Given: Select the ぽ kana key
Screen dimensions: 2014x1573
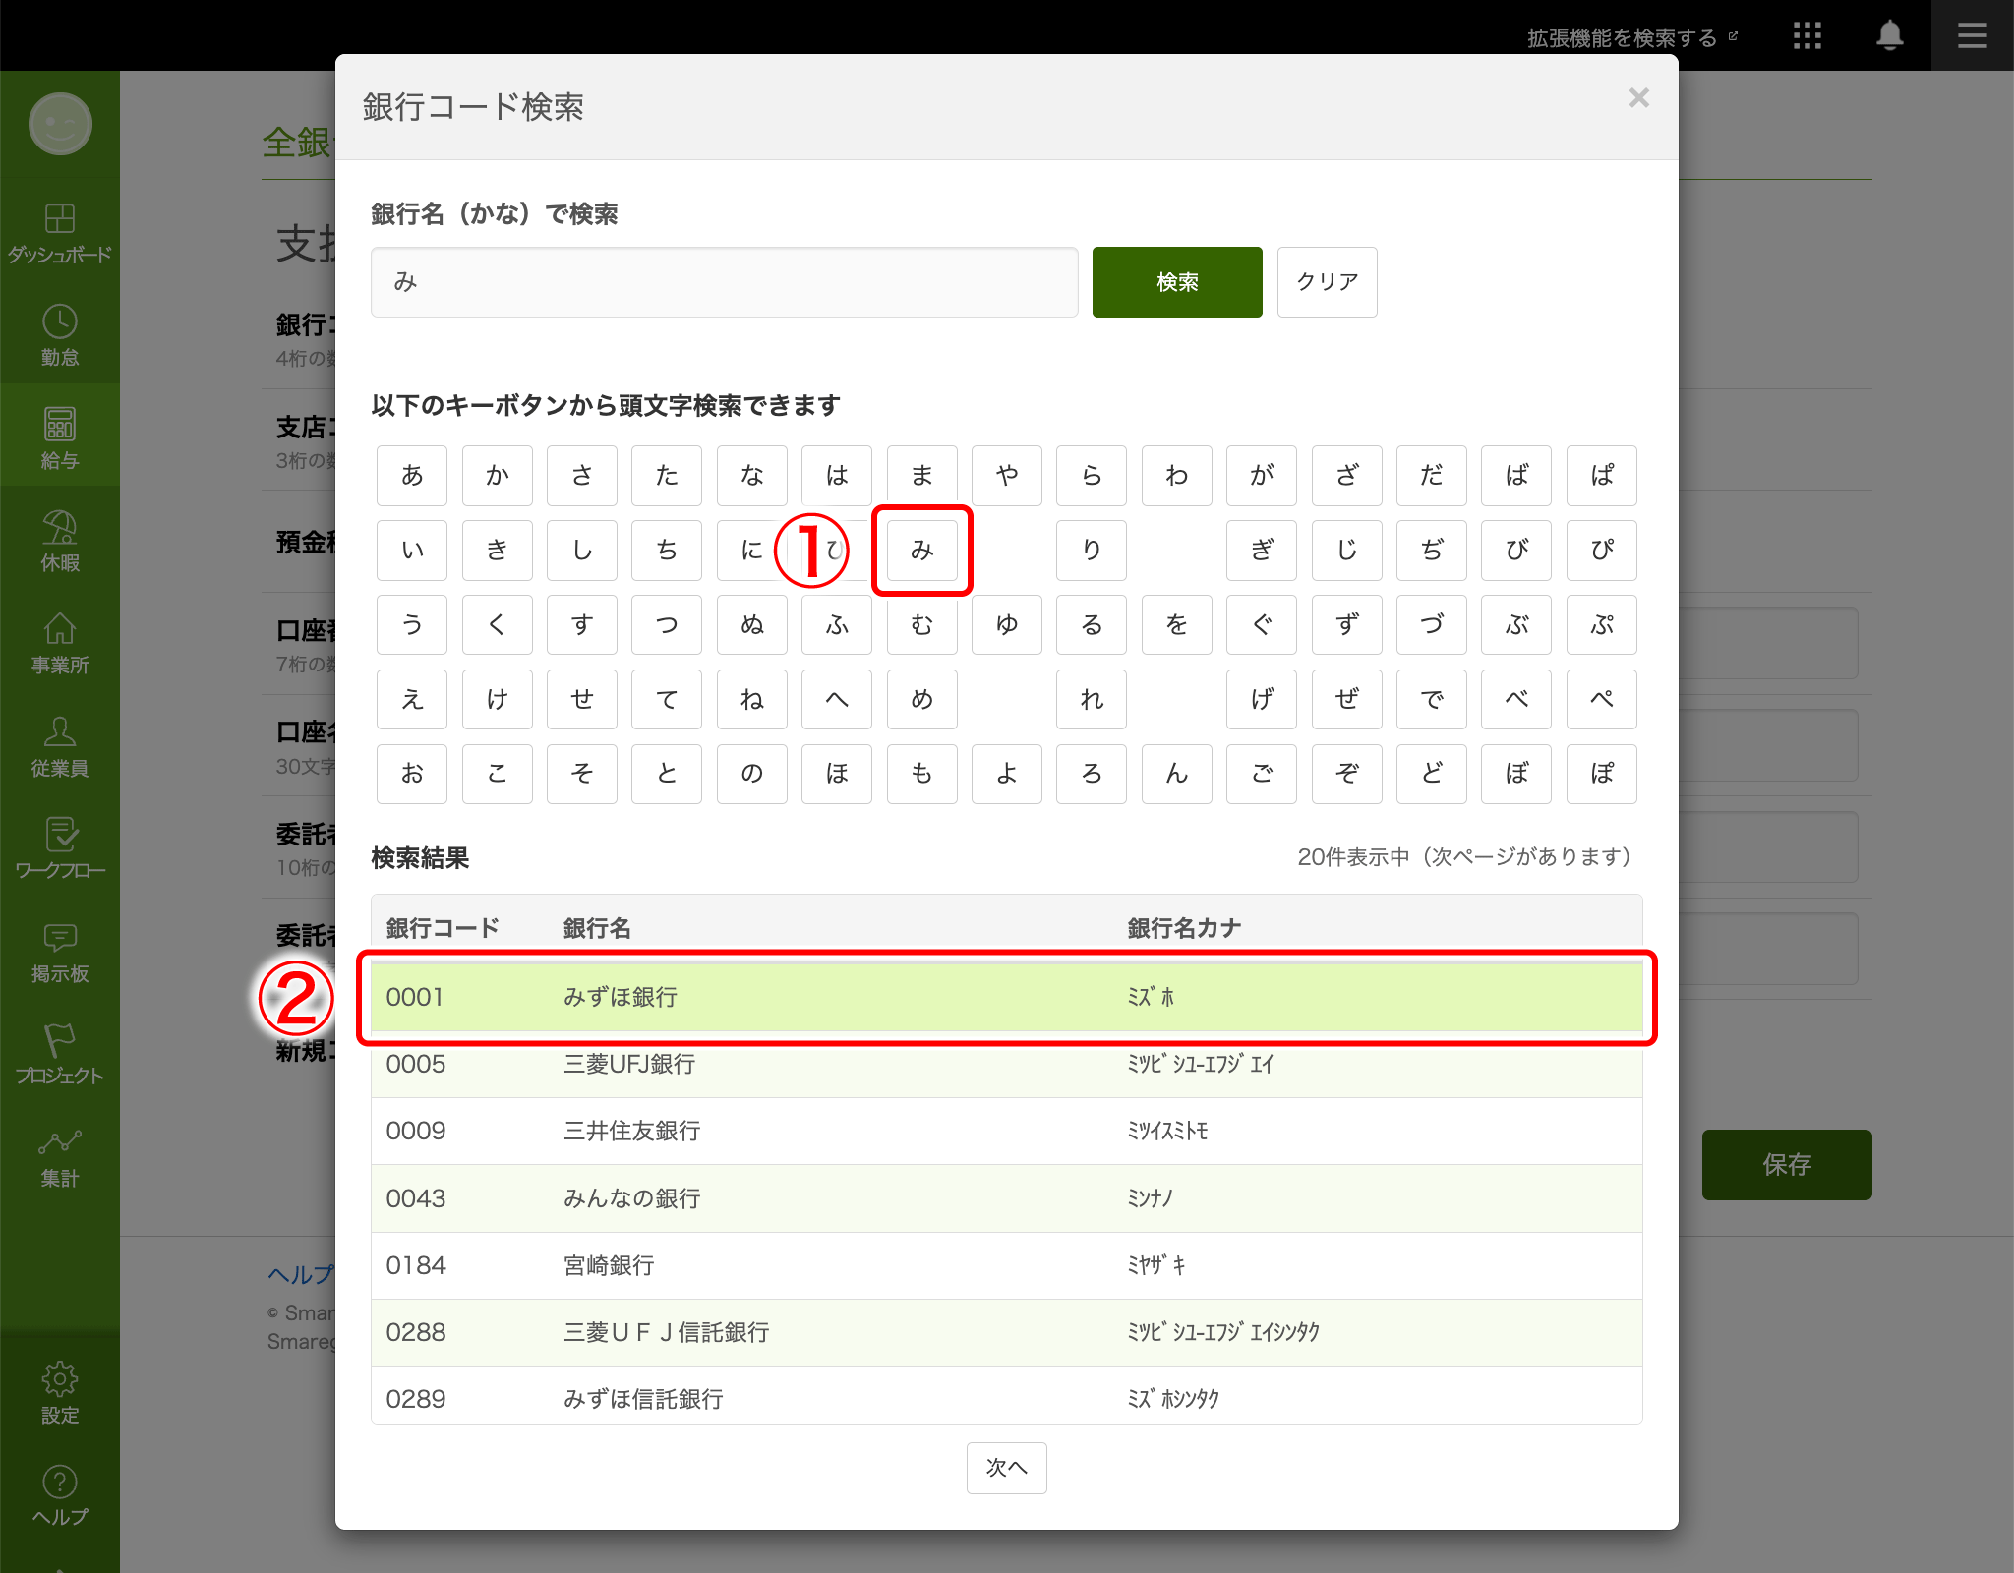Looking at the screenshot, I should [x=1602, y=774].
